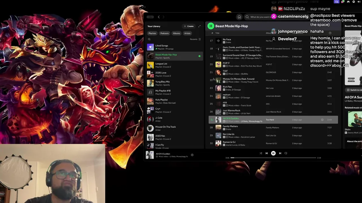
Task: Click the speaker icon on the Beast Mode Hip-Hop row
Action: [199, 56]
